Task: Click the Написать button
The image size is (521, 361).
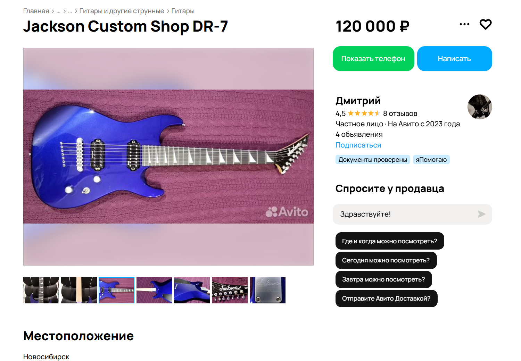Action: tap(454, 59)
